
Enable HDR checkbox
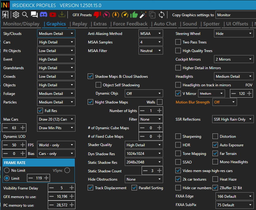[x=178, y=145]
